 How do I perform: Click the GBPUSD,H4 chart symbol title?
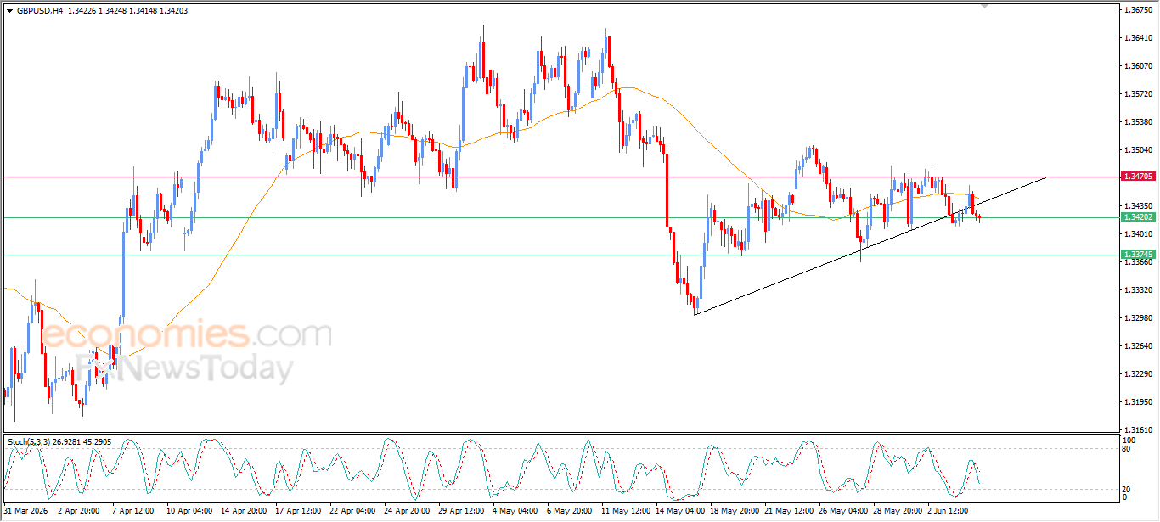[x=39, y=11]
